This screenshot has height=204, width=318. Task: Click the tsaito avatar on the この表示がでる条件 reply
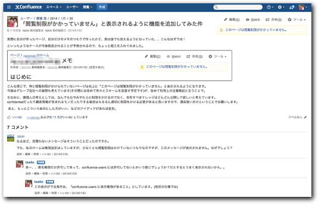point(29,184)
